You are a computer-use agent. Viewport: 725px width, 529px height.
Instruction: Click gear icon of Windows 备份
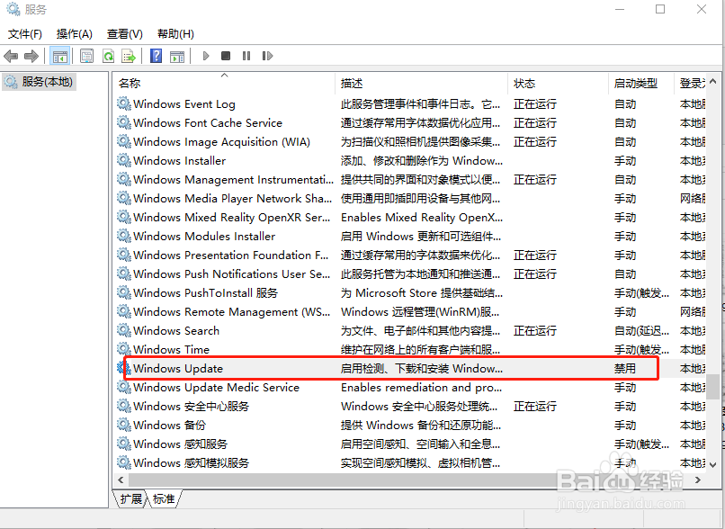tap(123, 425)
